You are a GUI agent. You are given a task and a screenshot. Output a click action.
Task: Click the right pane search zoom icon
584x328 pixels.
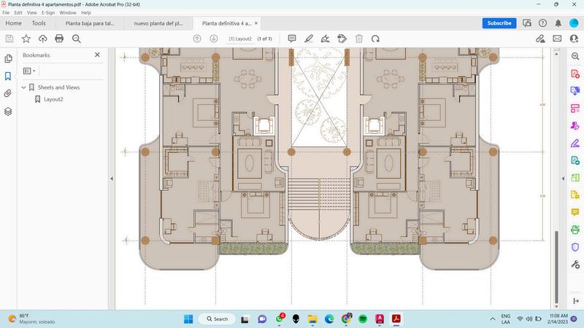(x=575, y=56)
